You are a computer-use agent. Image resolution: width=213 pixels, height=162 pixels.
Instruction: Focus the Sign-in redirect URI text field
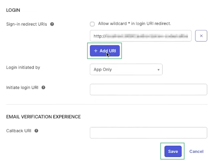coord(141,36)
